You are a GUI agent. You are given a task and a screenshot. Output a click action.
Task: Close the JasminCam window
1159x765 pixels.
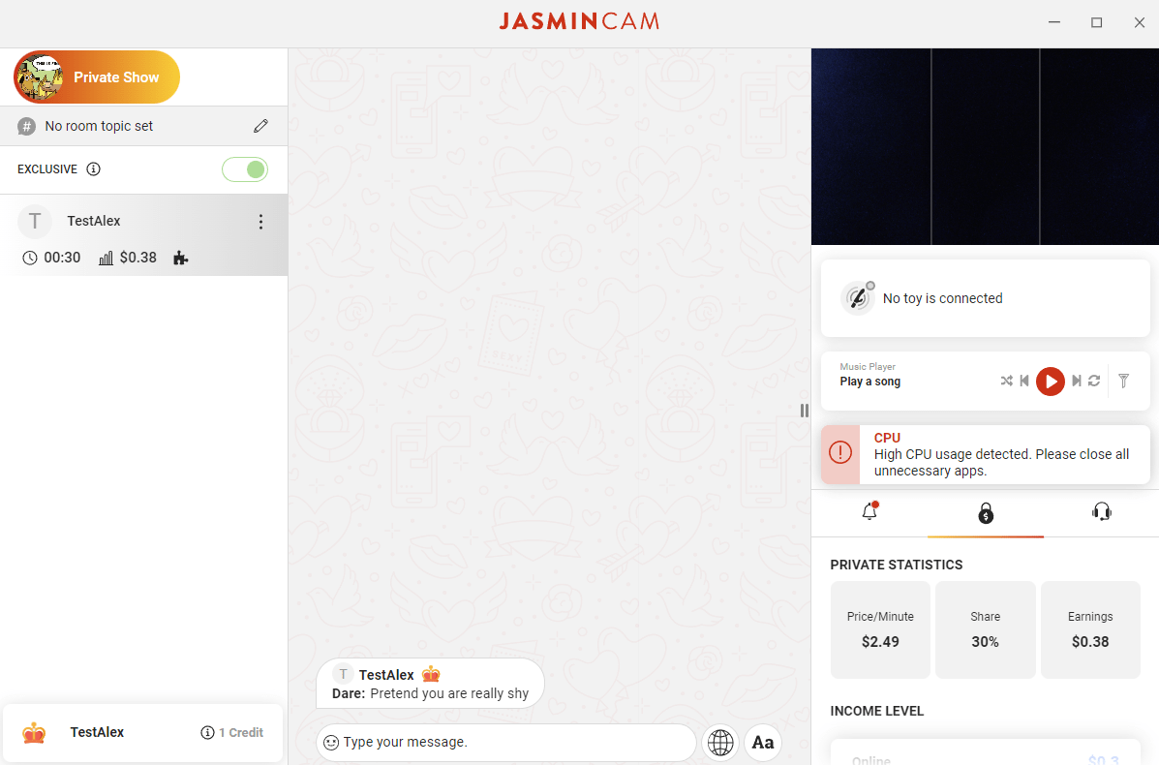(1139, 22)
